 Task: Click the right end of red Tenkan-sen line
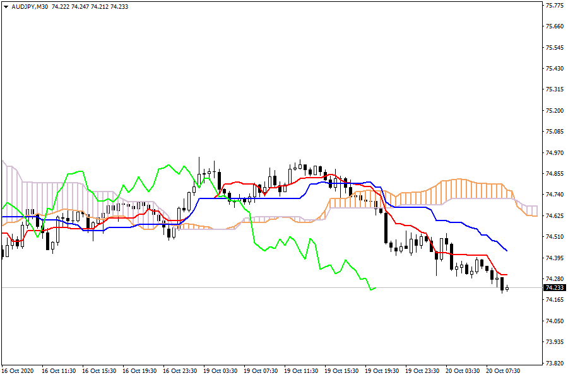[x=507, y=275]
